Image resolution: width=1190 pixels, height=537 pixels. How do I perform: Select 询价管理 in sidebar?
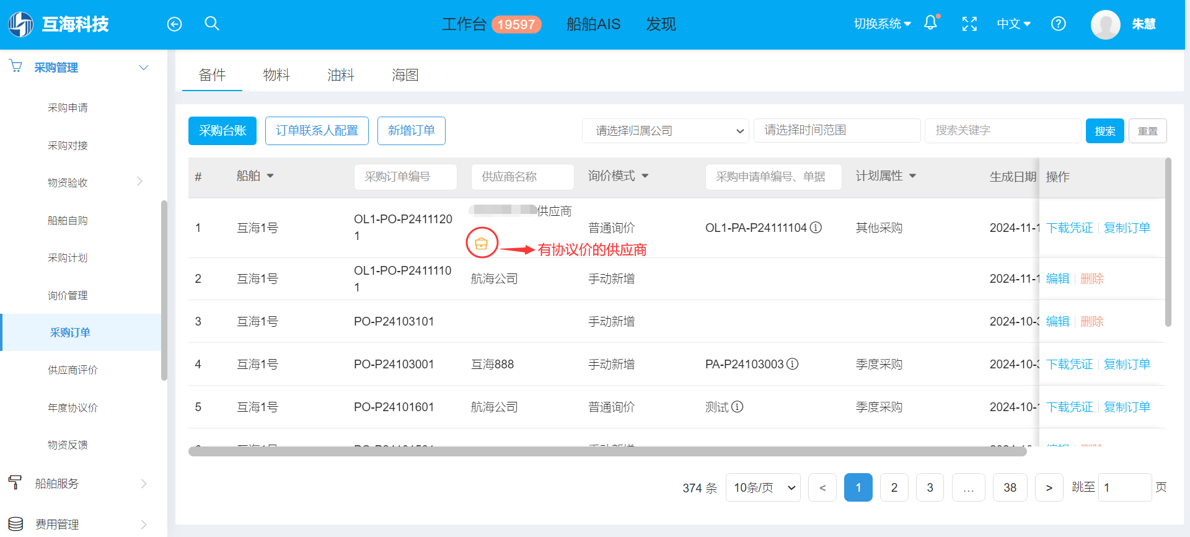[x=68, y=296]
